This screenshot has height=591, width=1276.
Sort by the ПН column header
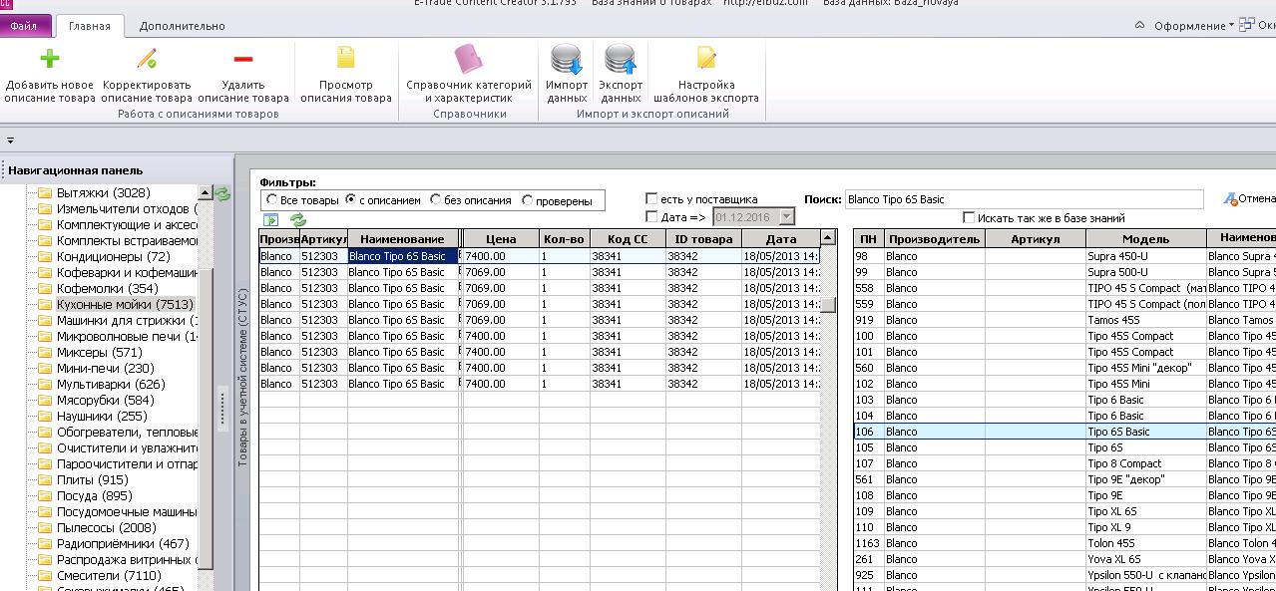(x=868, y=239)
